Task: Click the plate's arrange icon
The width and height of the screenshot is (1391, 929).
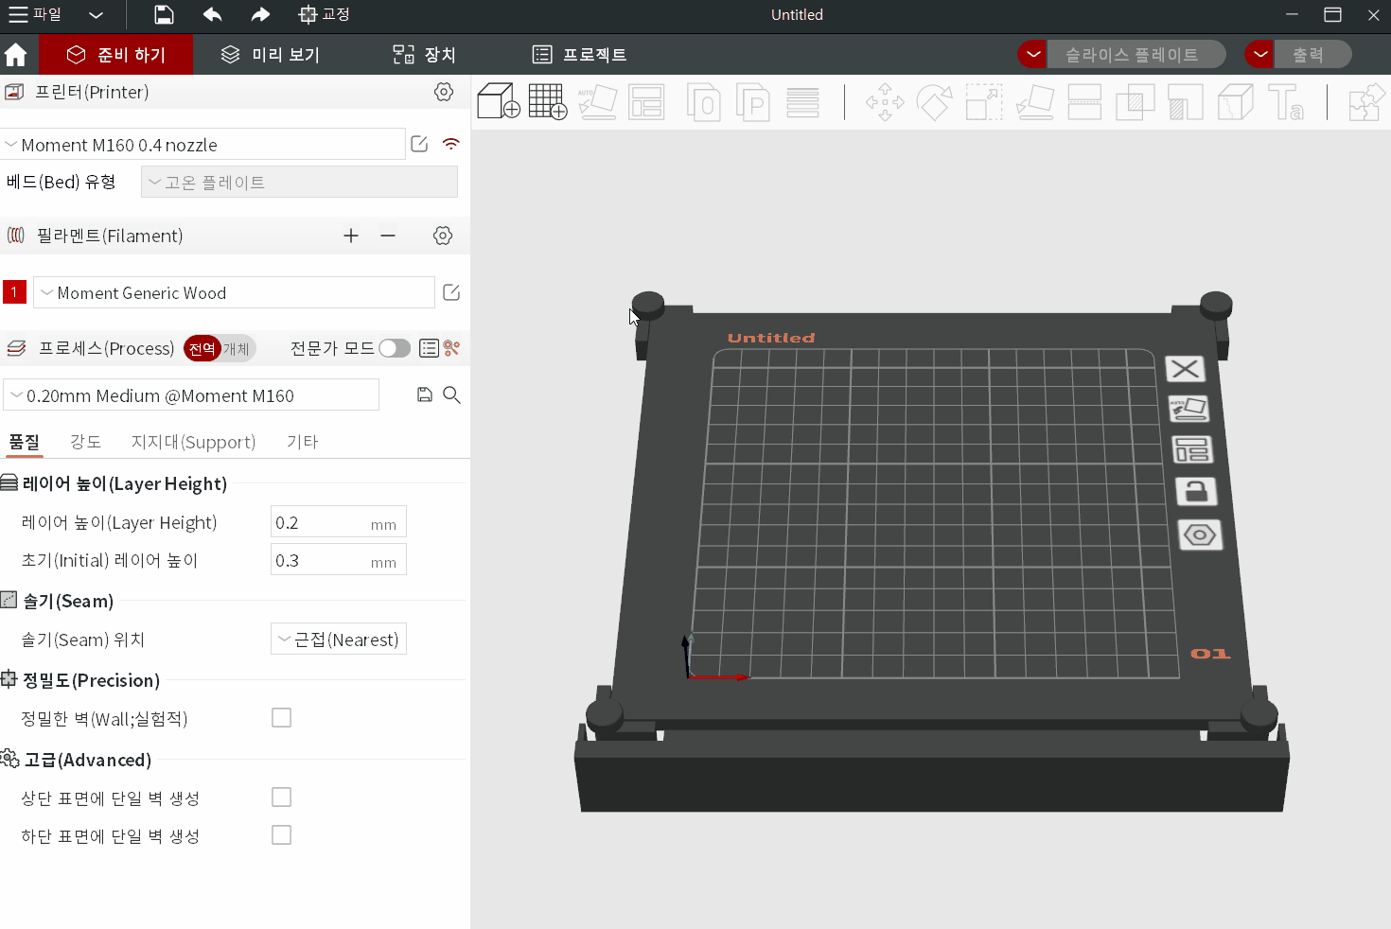Action: pyautogui.click(x=1192, y=449)
